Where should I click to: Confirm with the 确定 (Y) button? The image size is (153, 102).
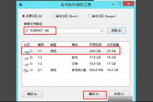coord(94,94)
